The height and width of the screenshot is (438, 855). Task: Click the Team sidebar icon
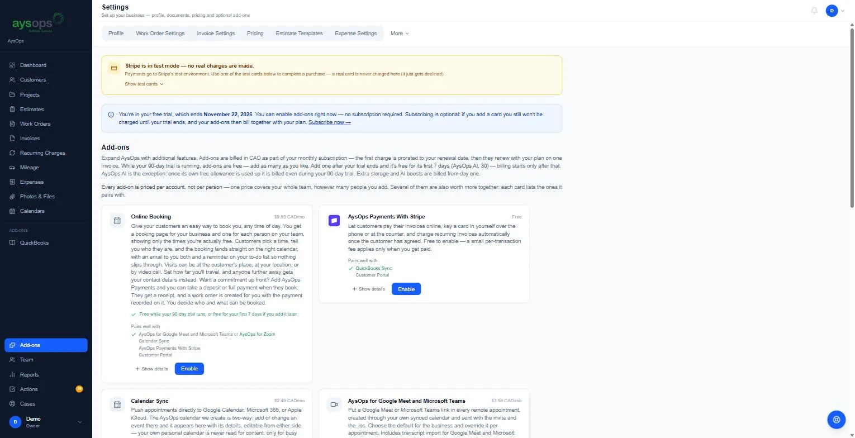coord(12,360)
